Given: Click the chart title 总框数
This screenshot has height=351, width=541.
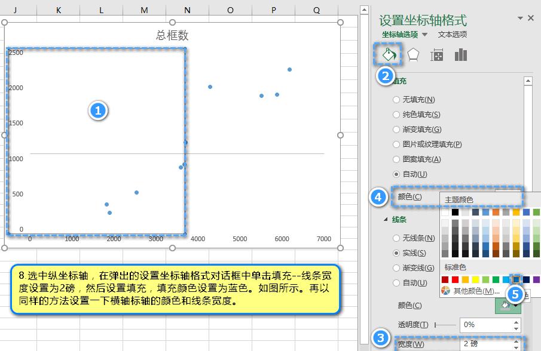Looking at the screenshot, I should (172, 36).
